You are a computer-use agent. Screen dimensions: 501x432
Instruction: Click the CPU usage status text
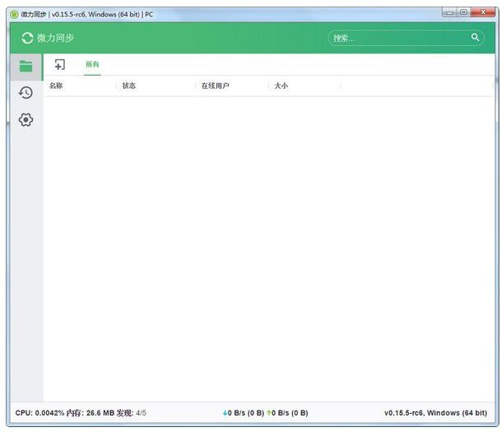pyautogui.click(x=39, y=413)
